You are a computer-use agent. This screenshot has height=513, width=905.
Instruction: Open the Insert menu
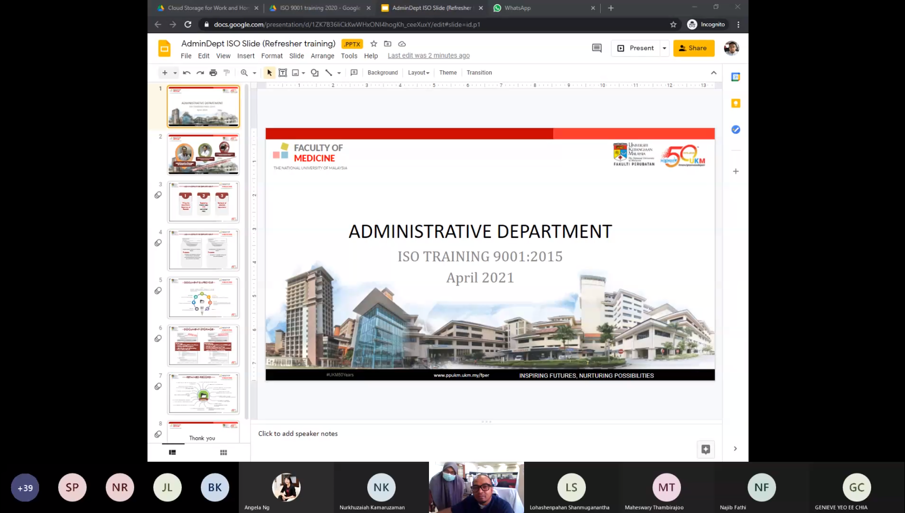coord(246,56)
